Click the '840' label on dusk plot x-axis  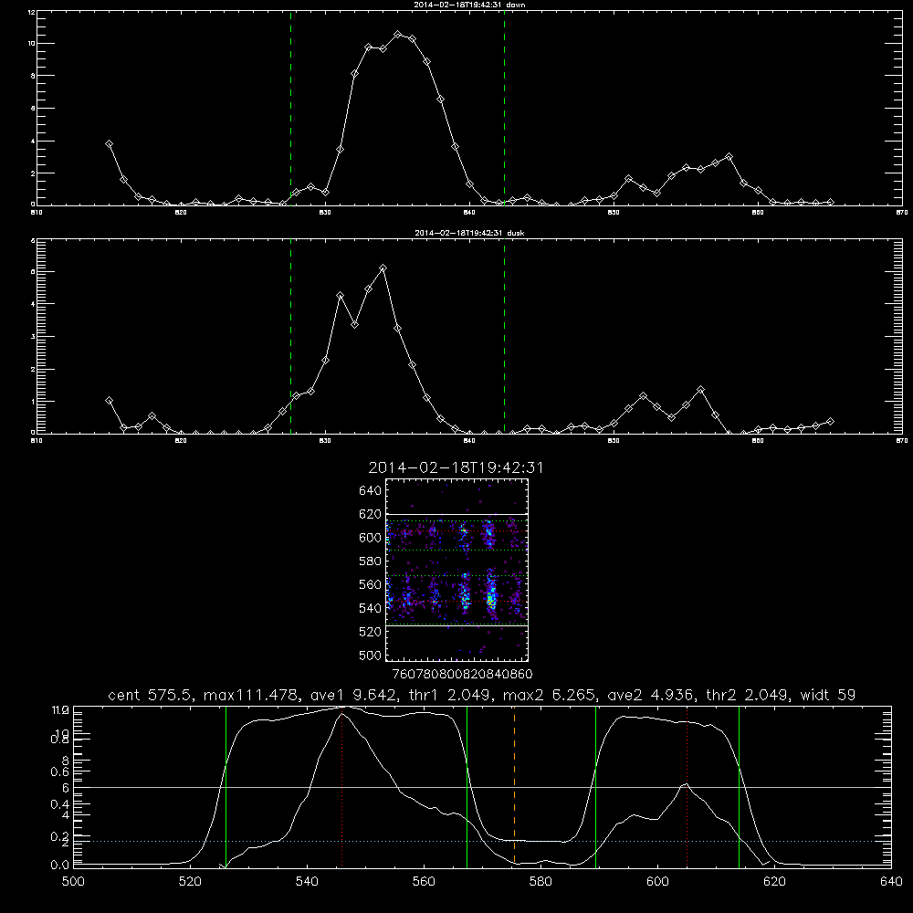[x=470, y=441]
